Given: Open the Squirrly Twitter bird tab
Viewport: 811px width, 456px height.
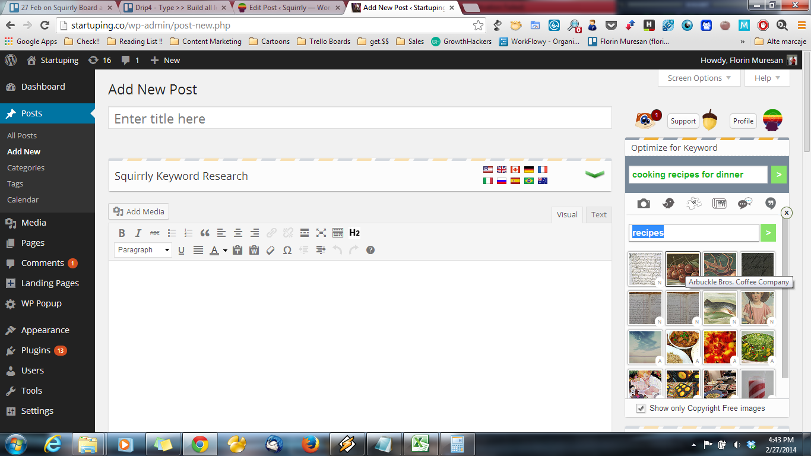Looking at the screenshot, I should coord(669,204).
